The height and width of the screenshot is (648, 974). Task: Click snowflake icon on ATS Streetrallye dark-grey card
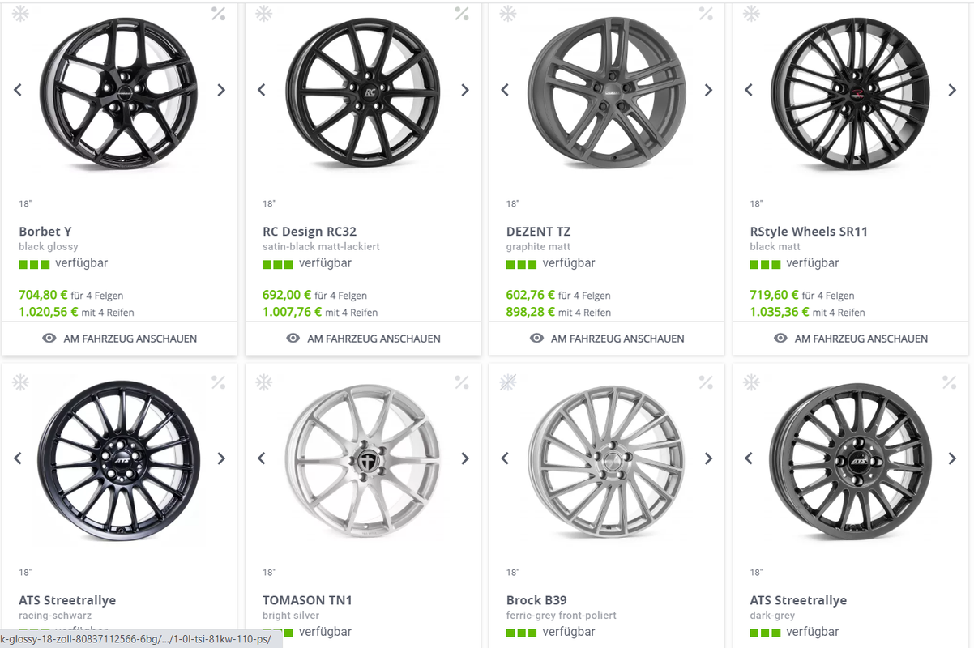(x=752, y=382)
